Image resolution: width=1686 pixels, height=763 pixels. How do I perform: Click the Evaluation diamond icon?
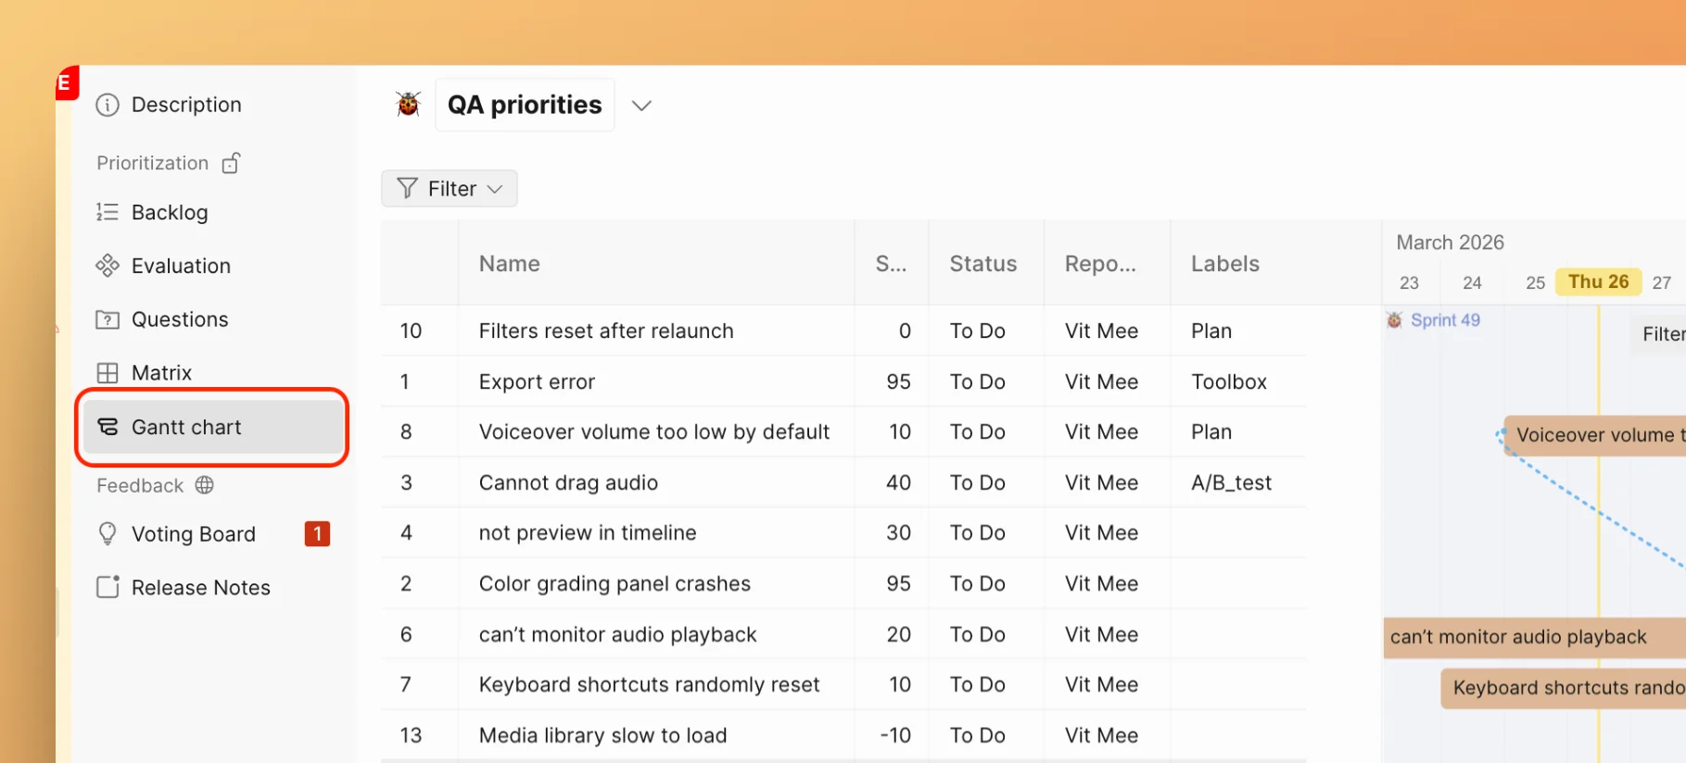coord(108,266)
